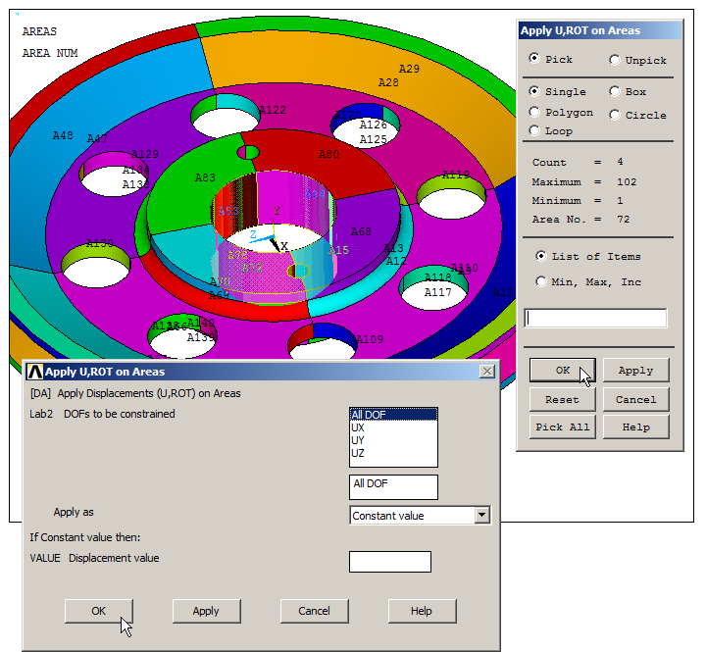This screenshot has height=652, width=706.
Task: Click the ANSYS logo icon in dialog title
Action: pyautogui.click(x=34, y=372)
